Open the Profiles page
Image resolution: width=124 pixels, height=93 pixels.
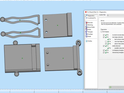tap(89, 41)
